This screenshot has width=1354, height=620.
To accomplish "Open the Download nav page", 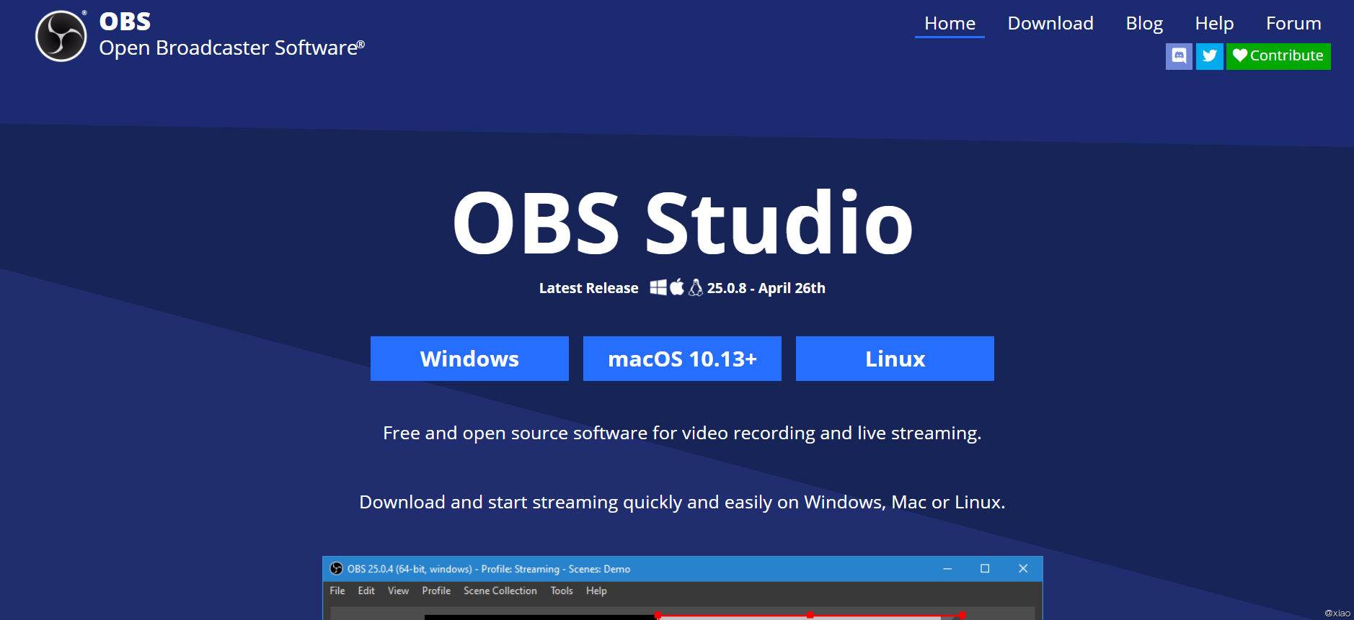I will click(x=1050, y=24).
